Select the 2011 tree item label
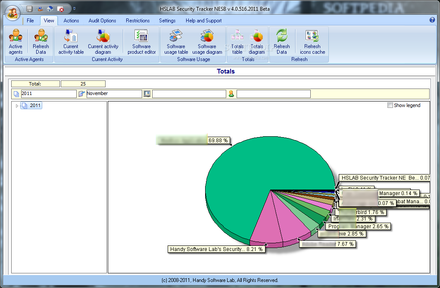Viewport: 440px width, 288px height. click(35, 105)
